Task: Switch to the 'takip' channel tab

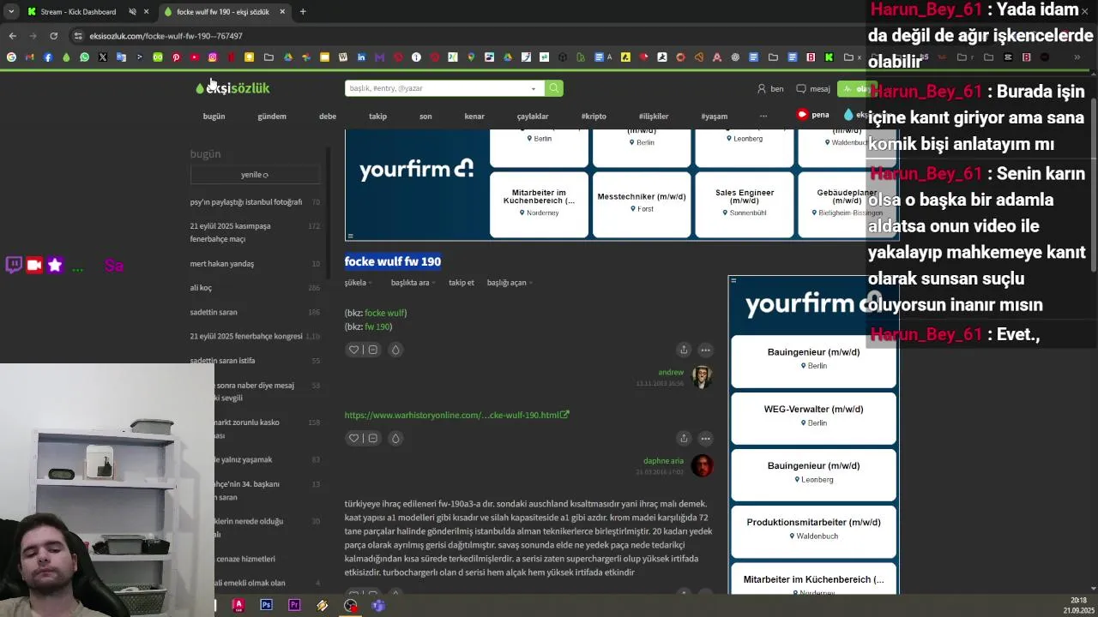Action: point(377,116)
